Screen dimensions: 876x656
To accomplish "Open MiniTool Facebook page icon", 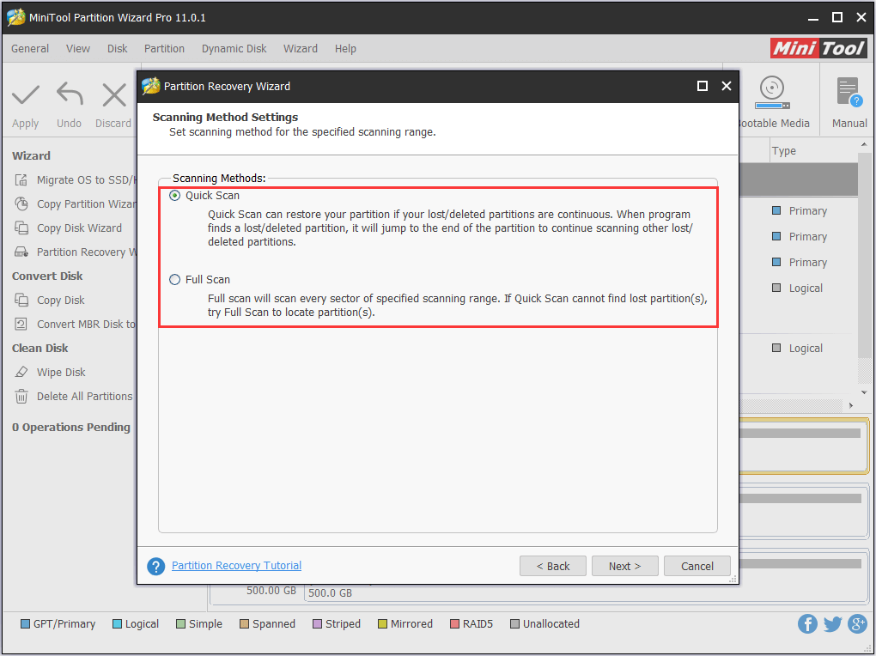I will (x=807, y=623).
